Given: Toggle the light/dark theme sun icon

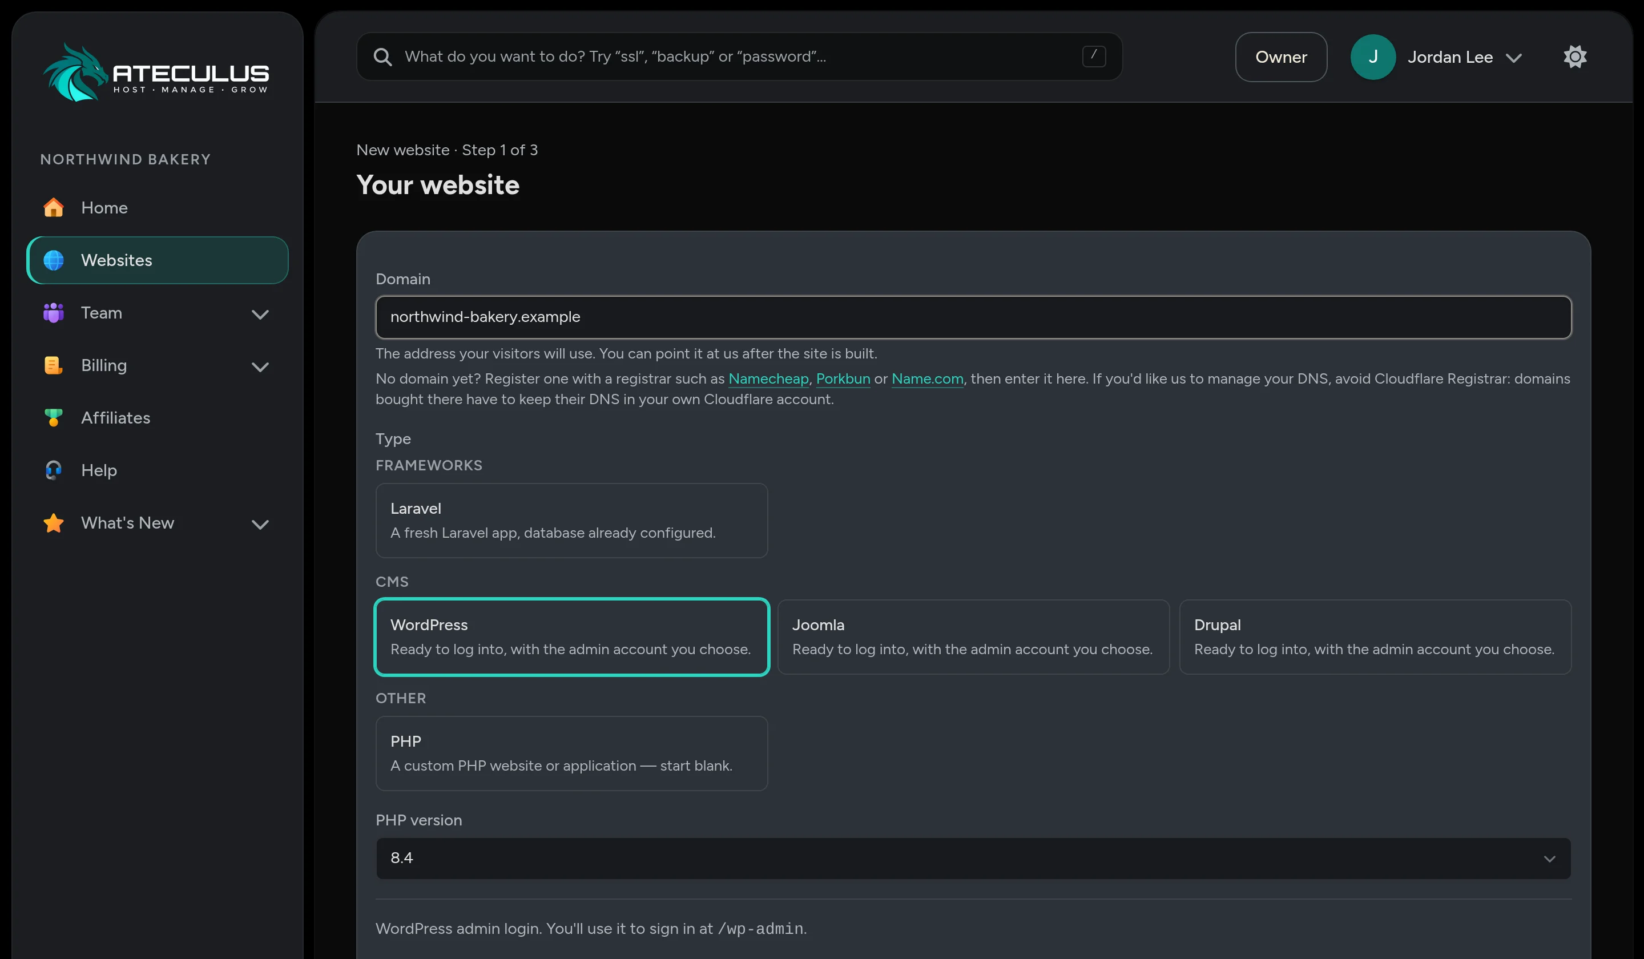Looking at the screenshot, I should 1575,57.
